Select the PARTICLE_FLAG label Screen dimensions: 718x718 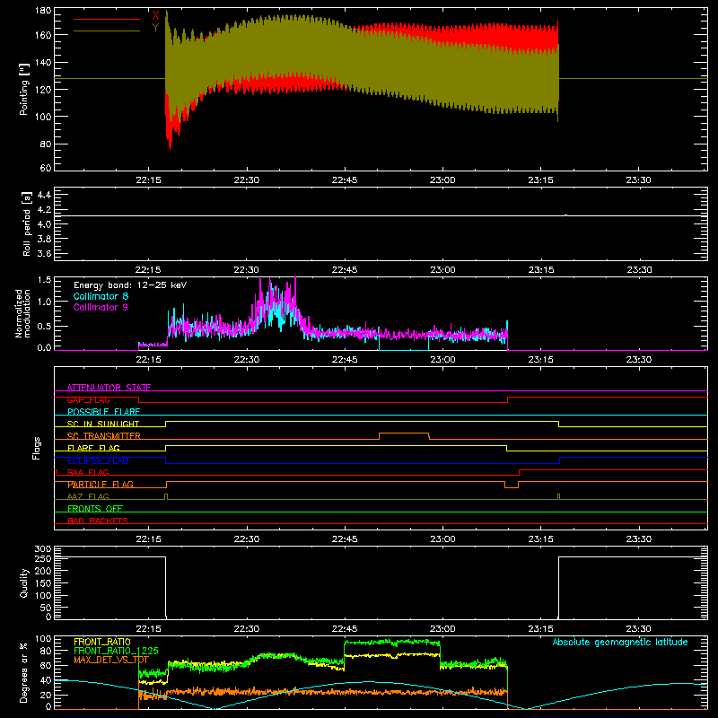[x=101, y=485]
